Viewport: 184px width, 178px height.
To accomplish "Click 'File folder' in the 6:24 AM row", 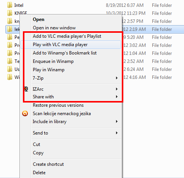I will [x=162, y=69].
